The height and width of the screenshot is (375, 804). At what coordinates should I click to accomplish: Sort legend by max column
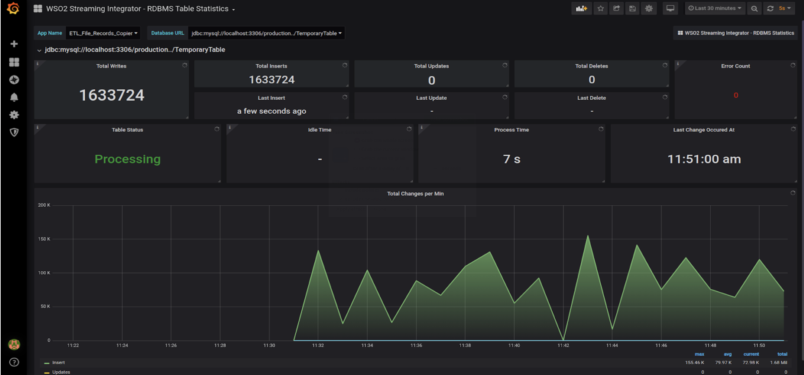pos(699,354)
